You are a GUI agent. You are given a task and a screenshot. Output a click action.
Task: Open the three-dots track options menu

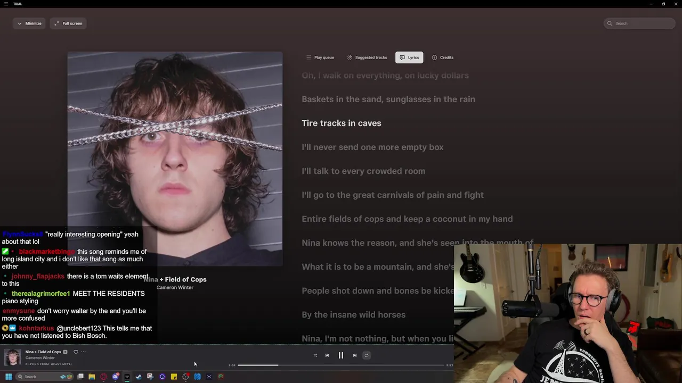83,352
